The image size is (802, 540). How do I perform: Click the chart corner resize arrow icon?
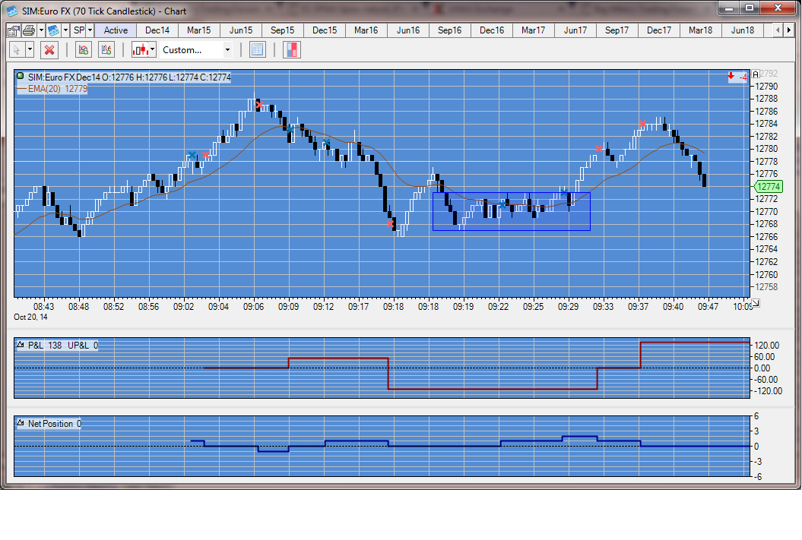click(756, 304)
